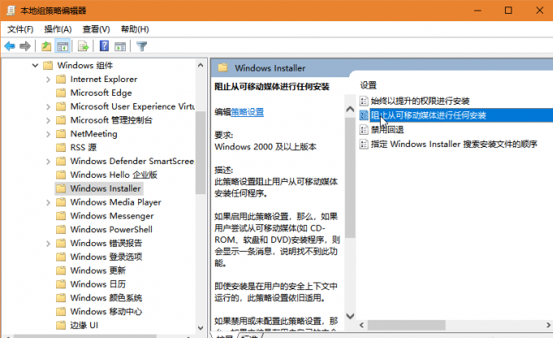Toggle the Show/Hide action pane icon
553x338 pixels.
point(120,46)
